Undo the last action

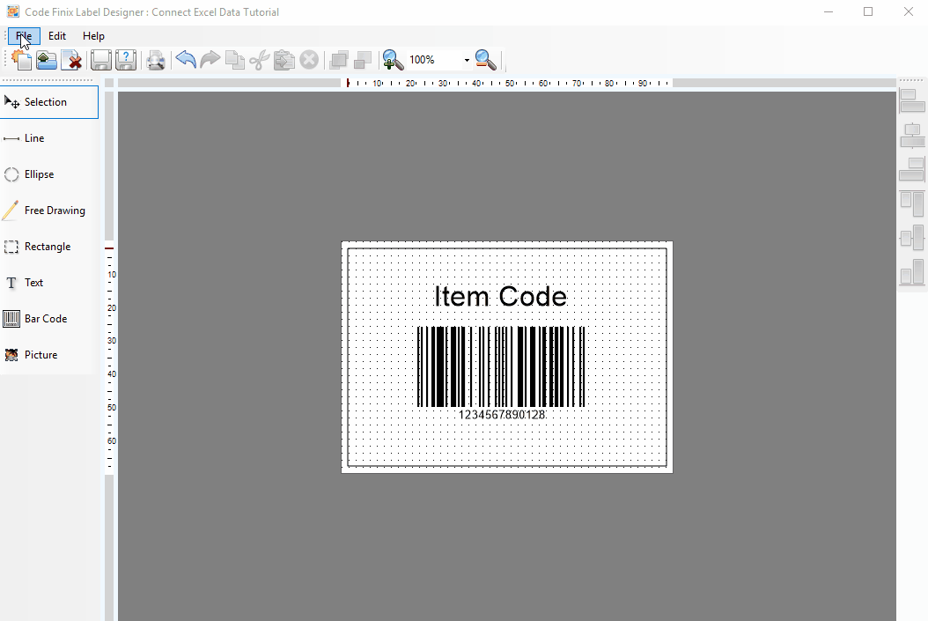point(186,60)
